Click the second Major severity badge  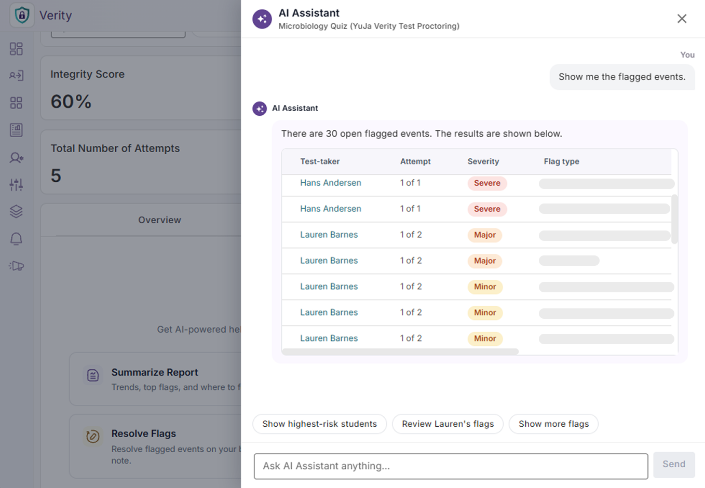pos(485,261)
